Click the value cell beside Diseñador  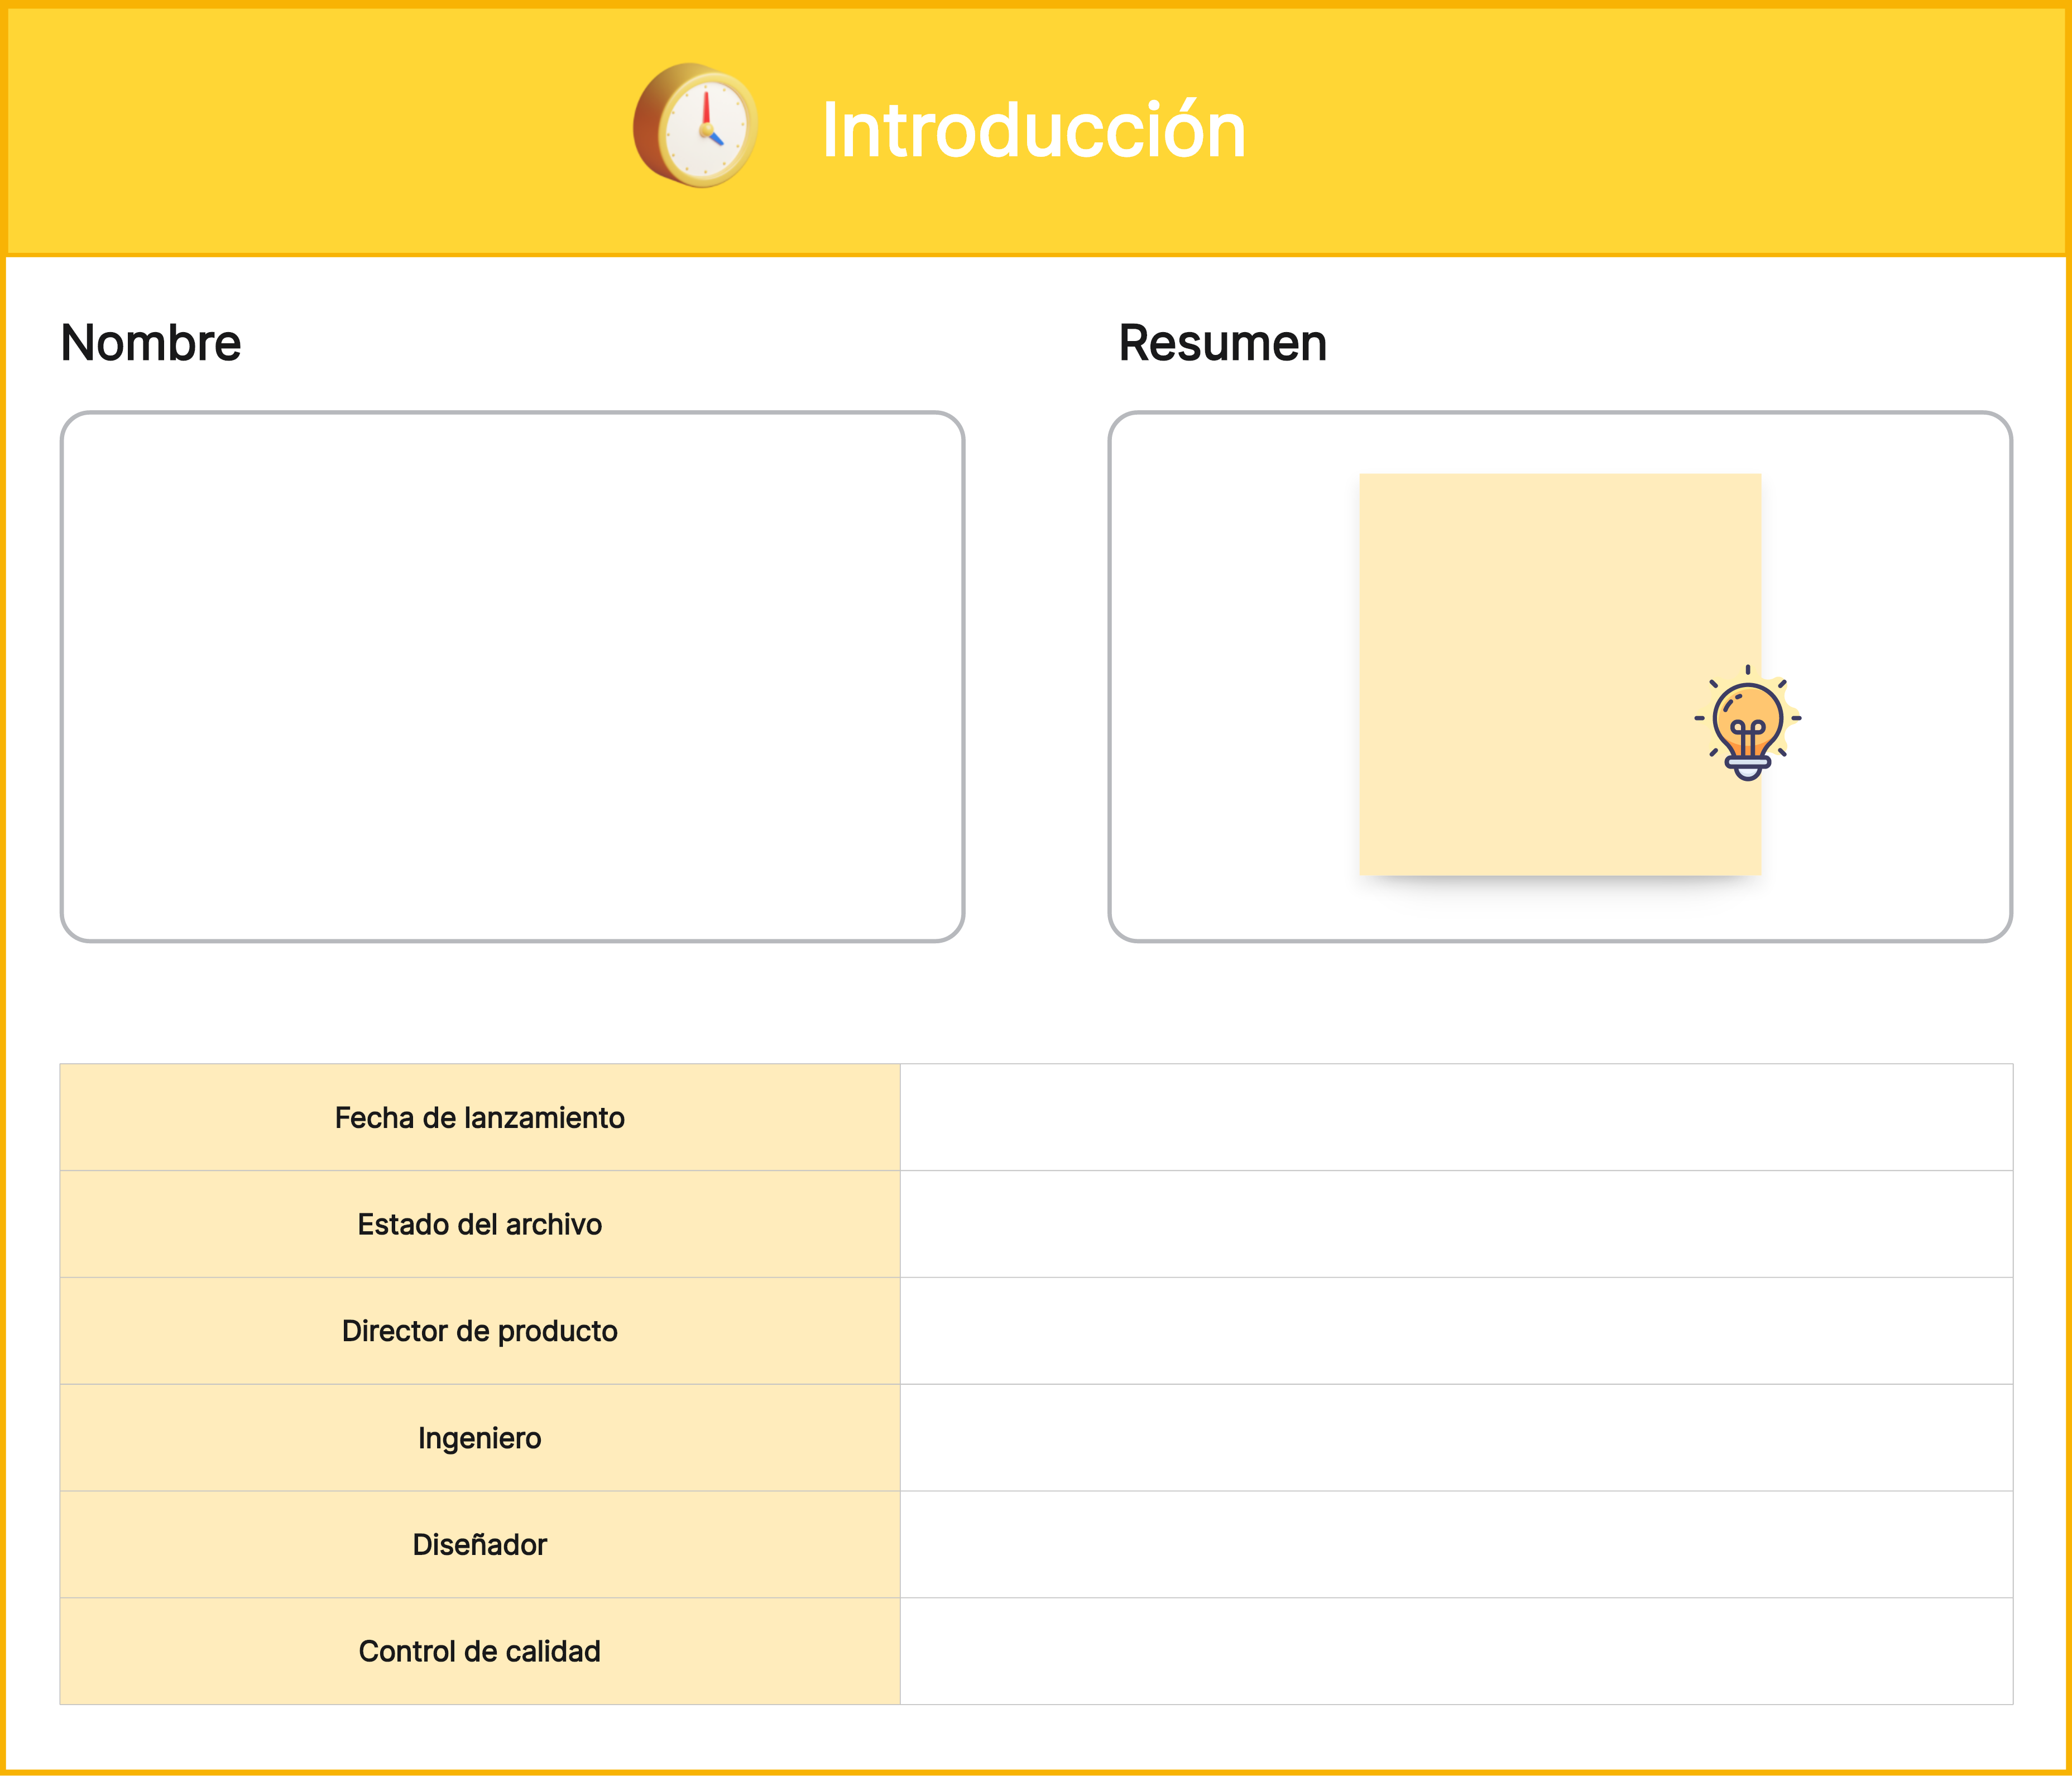(x=1456, y=1545)
